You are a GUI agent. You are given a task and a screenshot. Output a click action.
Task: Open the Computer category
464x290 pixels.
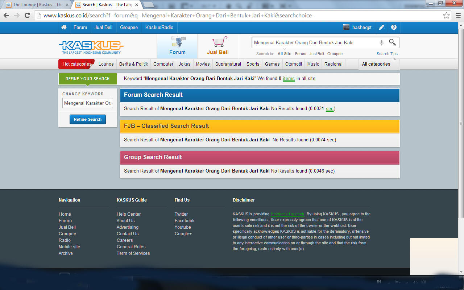point(163,64)
